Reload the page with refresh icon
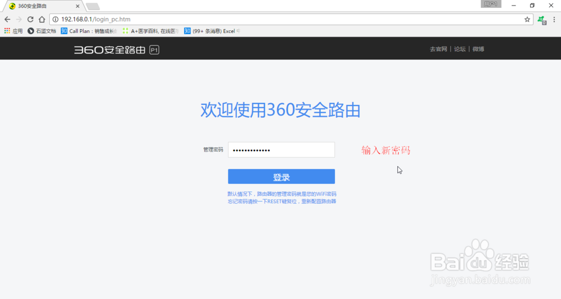This screenshot has width=561, height=299. 30,19
